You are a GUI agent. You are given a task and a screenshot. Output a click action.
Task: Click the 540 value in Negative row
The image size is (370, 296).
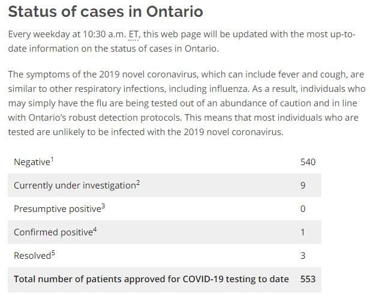[308, 162]
